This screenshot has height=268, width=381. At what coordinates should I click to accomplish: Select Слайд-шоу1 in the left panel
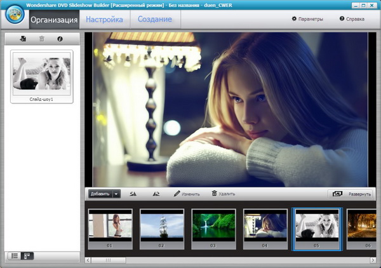click(x=41, y=76)
